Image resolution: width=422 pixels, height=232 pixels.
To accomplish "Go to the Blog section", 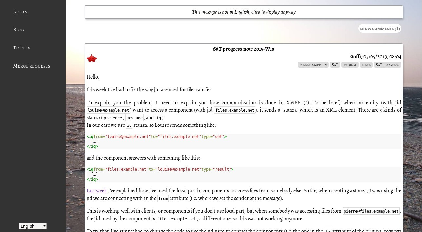I will click(x=19, y=30).
